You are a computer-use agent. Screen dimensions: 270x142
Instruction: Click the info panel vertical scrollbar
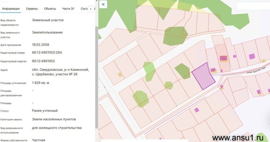96,77
